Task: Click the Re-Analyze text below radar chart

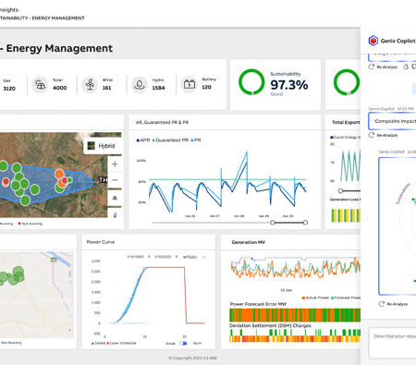Action: [398, 304]
